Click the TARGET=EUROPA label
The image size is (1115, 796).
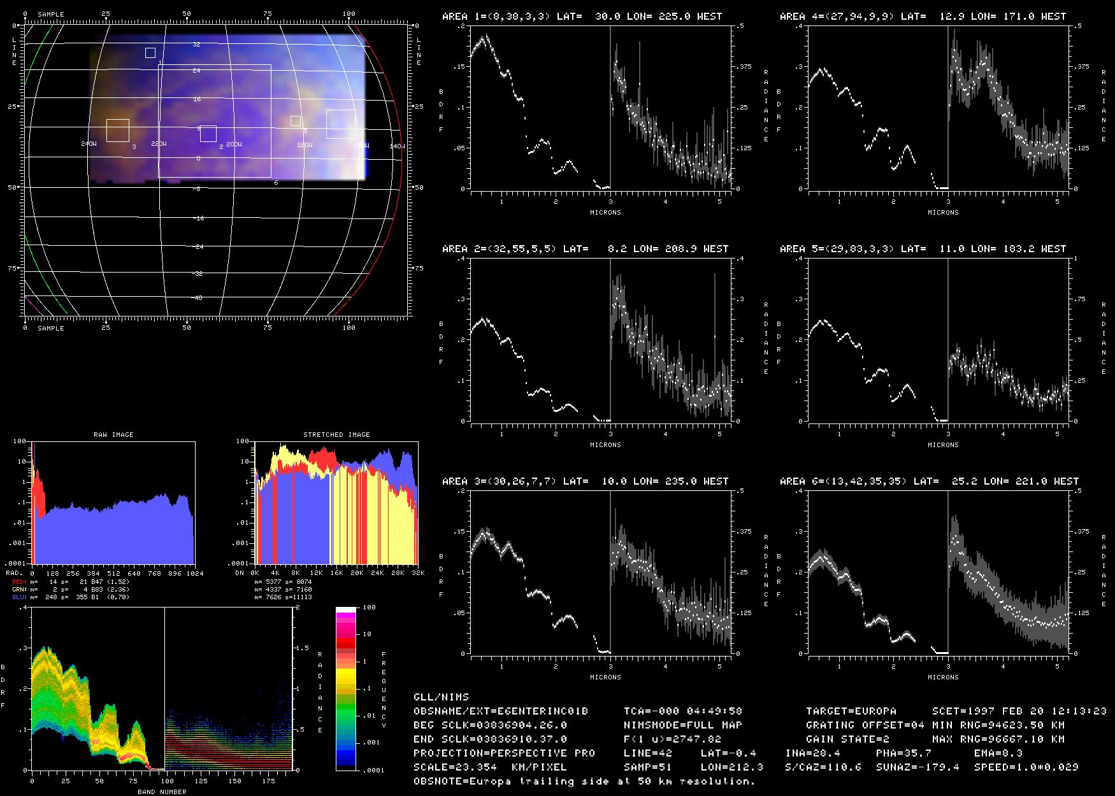coord(851,711)
